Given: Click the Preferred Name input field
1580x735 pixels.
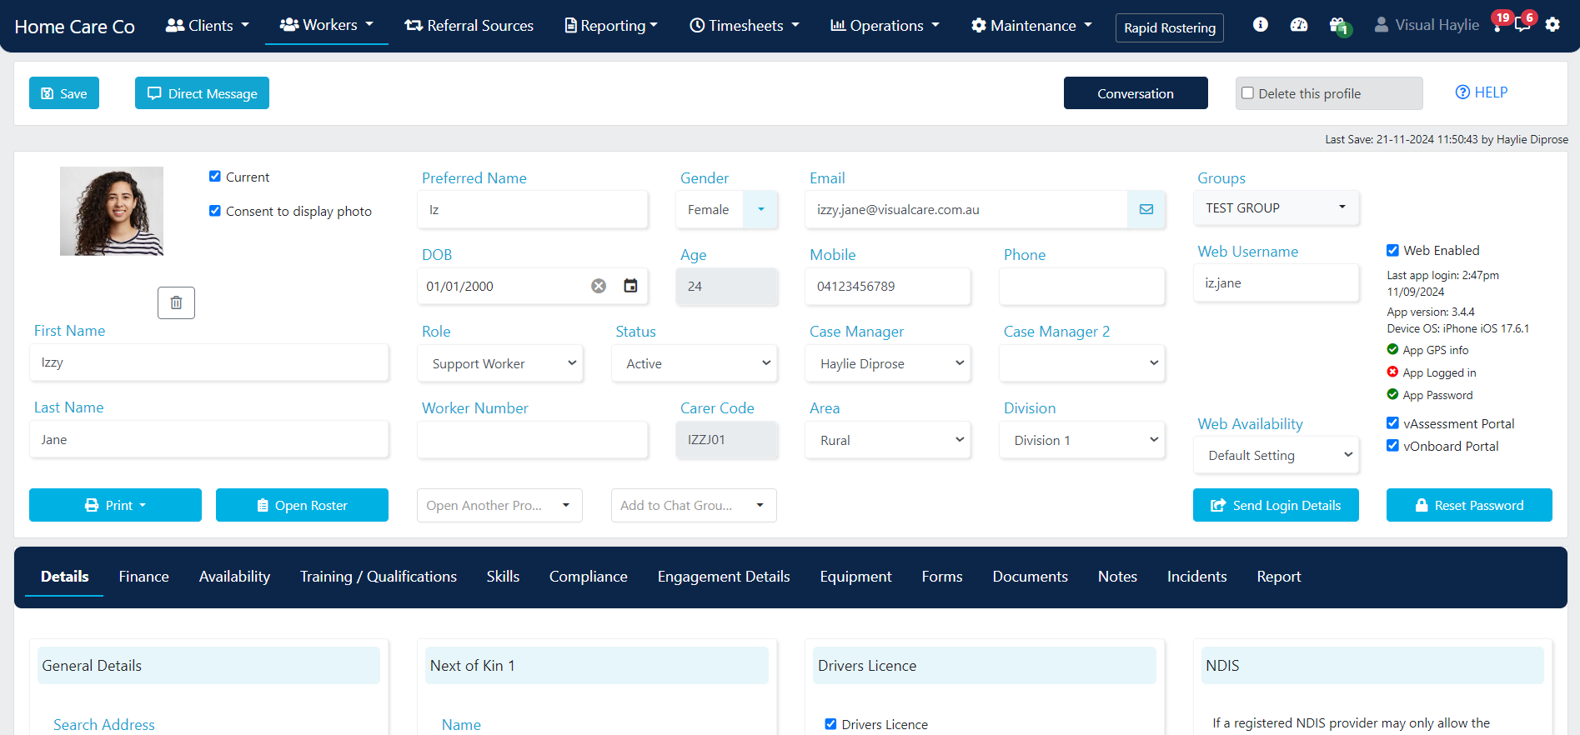Looking at the screenshot, I should tap(533, 209).
